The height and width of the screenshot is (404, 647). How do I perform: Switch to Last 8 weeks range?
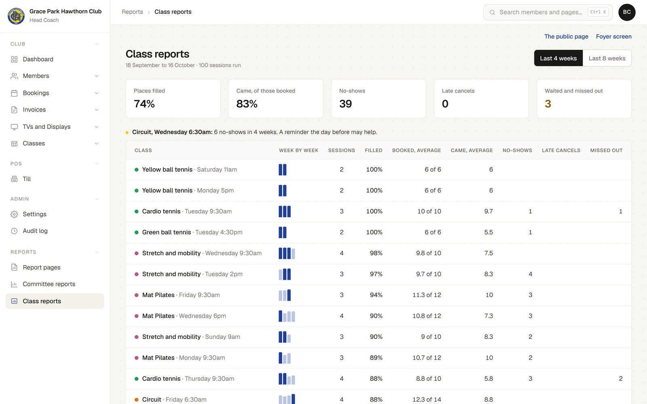607,58
